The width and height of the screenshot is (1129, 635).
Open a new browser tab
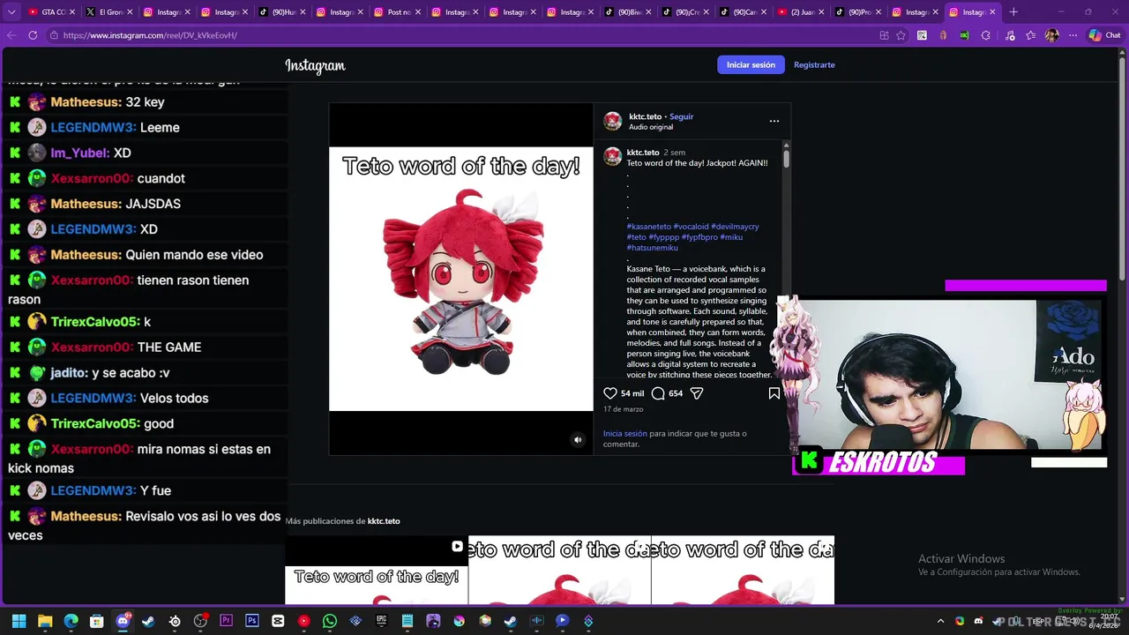click(1013, 12)
